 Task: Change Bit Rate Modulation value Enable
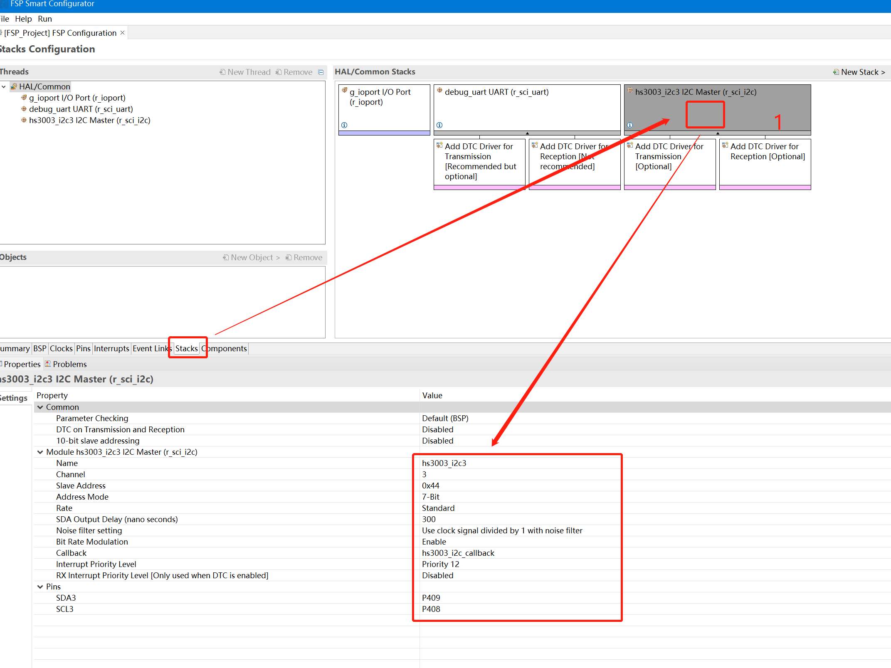(x=434, y=542)
